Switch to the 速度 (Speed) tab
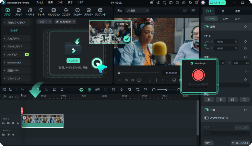The width and height of the screenshot is (252, 146). point(237,11)
